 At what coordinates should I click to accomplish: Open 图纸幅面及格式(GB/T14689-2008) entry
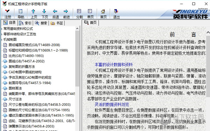[34, 45]
